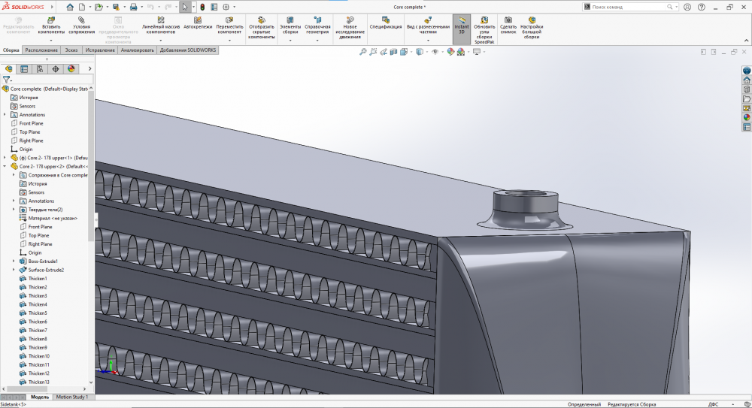Open the Reference Geometry (Справочная геометрия) dropdown
Viewport: 752px width, 408px height.
[x=317, y=40]
